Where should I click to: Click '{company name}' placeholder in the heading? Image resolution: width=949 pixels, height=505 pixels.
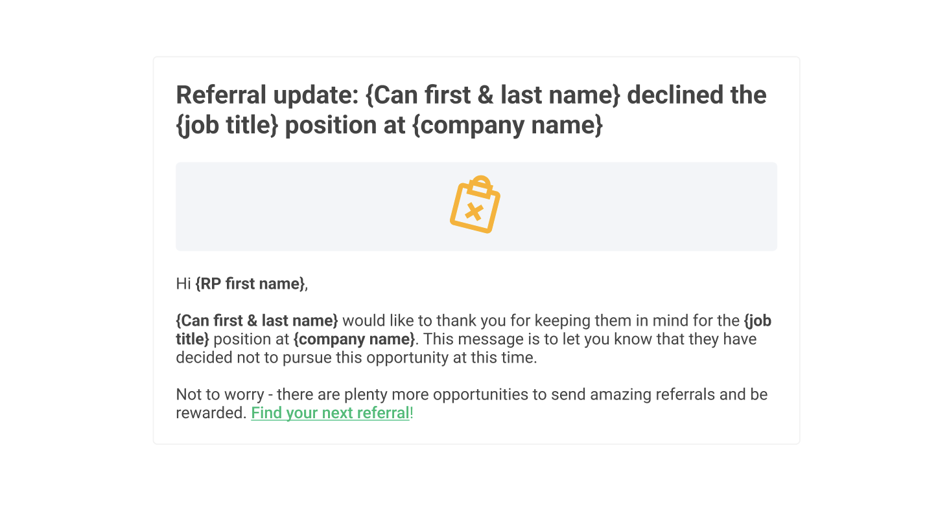coord(508,125)
